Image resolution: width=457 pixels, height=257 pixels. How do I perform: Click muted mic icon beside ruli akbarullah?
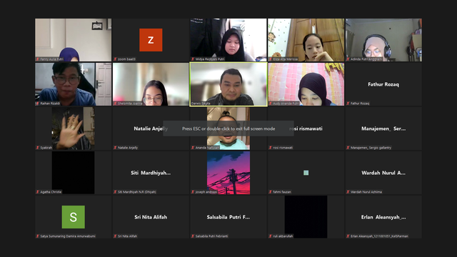pyautogui.click(x=271, y=236)
